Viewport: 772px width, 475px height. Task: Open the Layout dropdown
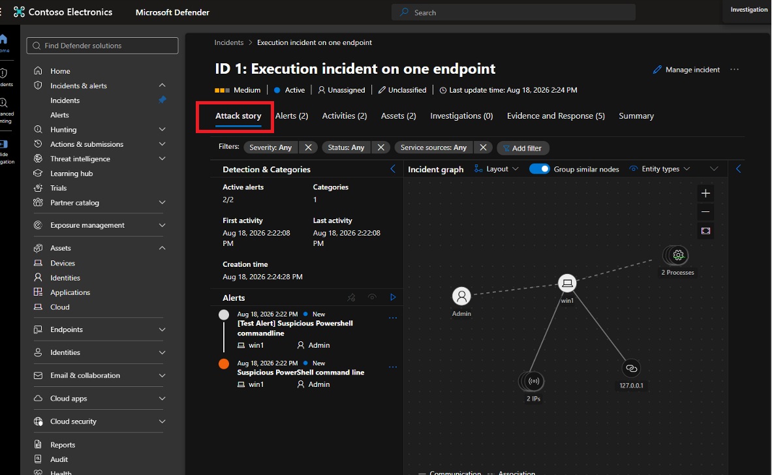tap(496, 169)
